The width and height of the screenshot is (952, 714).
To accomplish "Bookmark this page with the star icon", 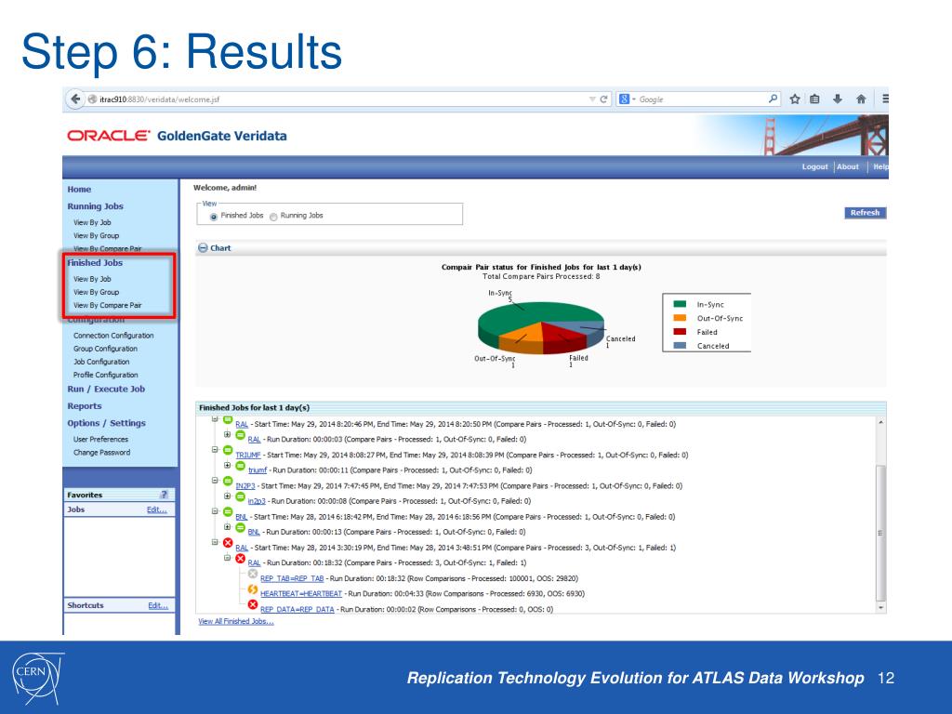I will pyautogui.click(x=795, y=99).
